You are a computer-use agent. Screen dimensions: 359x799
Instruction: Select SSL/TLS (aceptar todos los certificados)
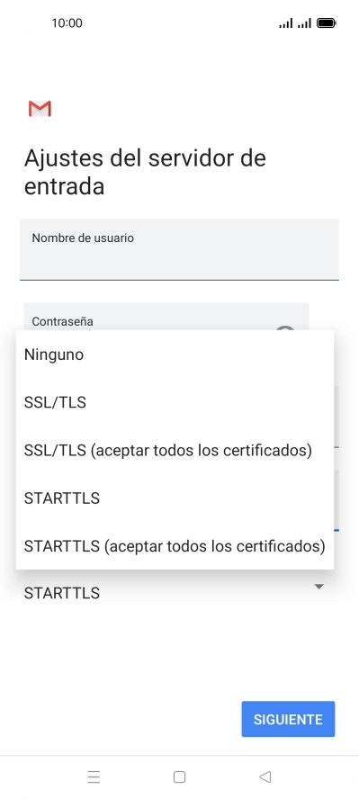(x=175, y=451)
